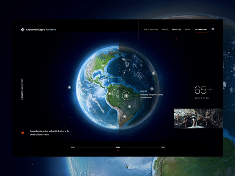Click the SUPPORTED caption under 65+
Image resolution: width=235 pixels, height=176 pixels.
pyautogui.click(x=201, y=98)
